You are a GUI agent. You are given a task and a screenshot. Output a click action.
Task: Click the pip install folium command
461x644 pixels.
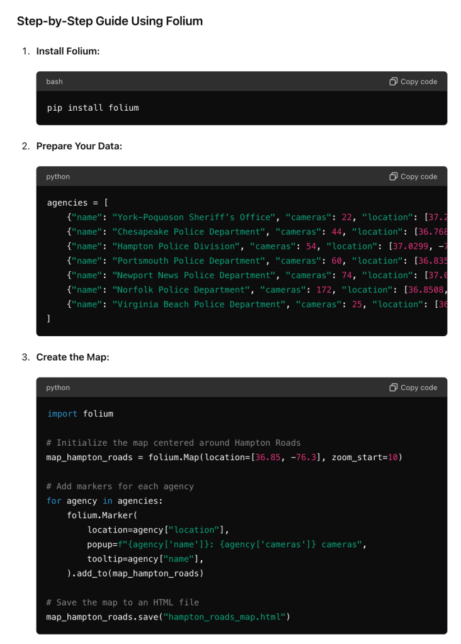point(93,108)
